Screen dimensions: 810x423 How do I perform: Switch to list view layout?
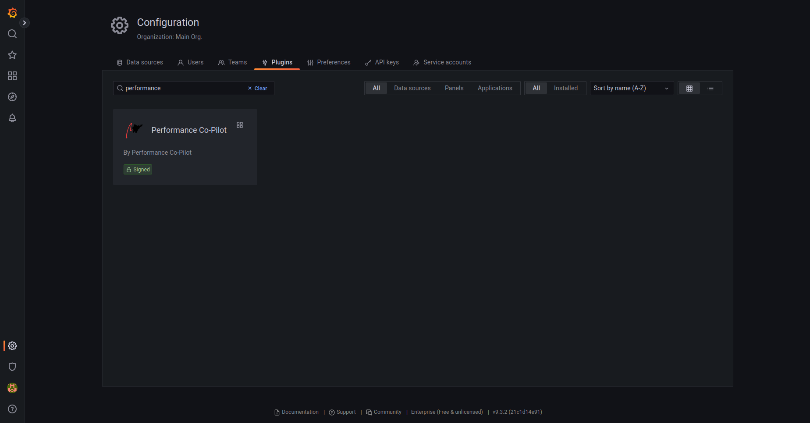coord(711,88)
